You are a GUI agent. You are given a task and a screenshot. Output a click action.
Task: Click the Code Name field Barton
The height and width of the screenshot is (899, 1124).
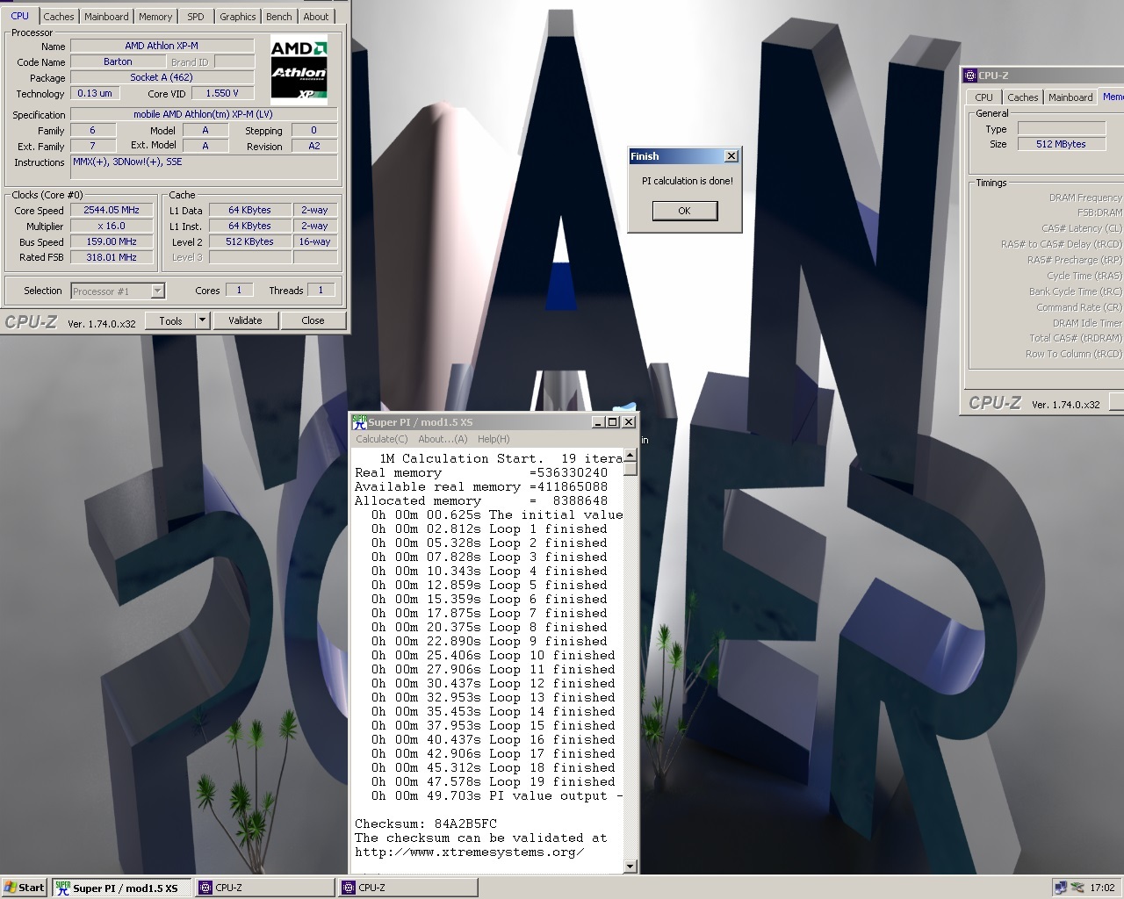tap(118, 62)
